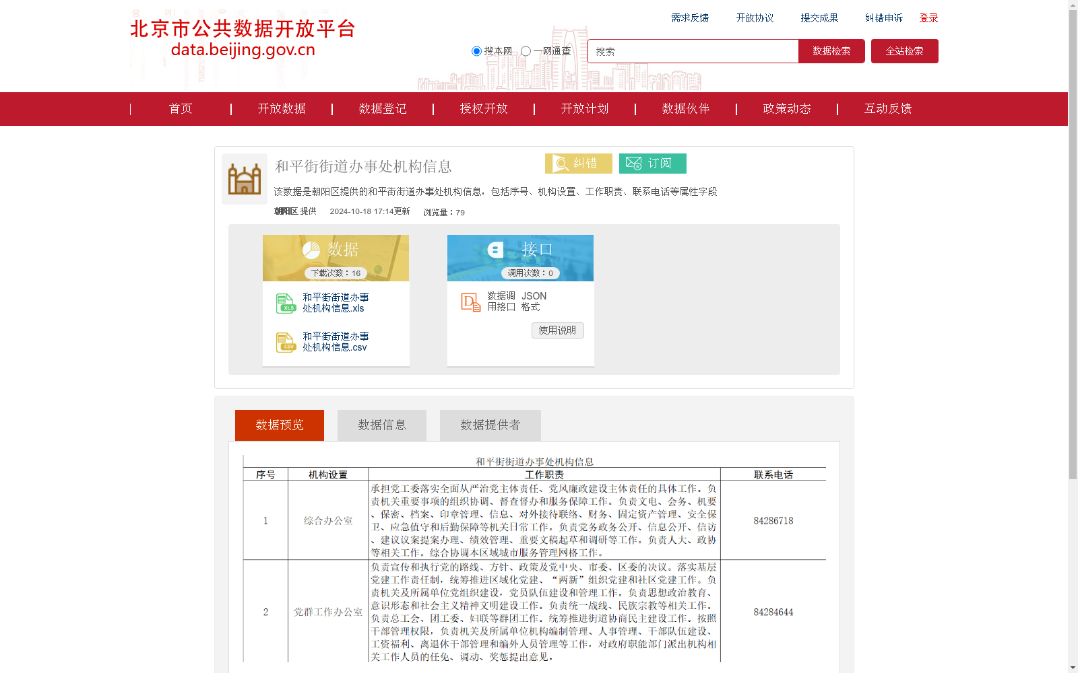This screenshot has width=1078, height=673.
Task: Click the 纠错 button with its magnifier icon
Action: coord(578,164)
